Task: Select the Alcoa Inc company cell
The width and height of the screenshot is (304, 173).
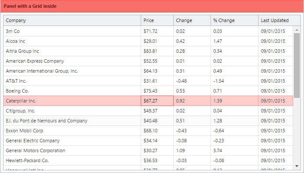Action: coord(72,41)
